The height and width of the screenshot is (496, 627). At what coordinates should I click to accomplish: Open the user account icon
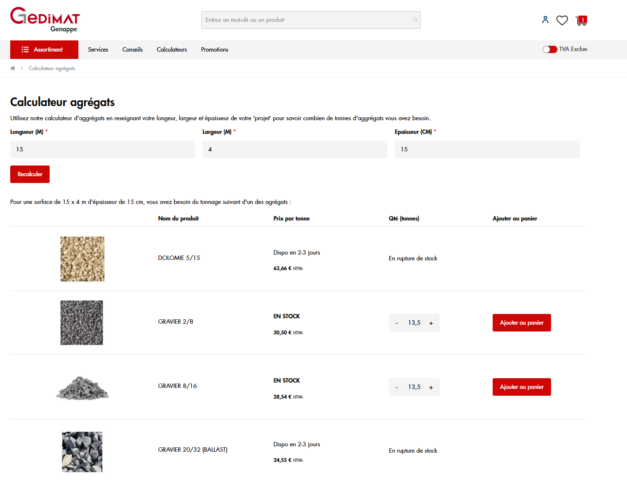545,20
